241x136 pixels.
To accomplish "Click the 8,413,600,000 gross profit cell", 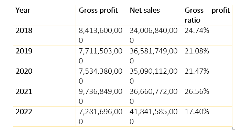I will coord(101,35).
